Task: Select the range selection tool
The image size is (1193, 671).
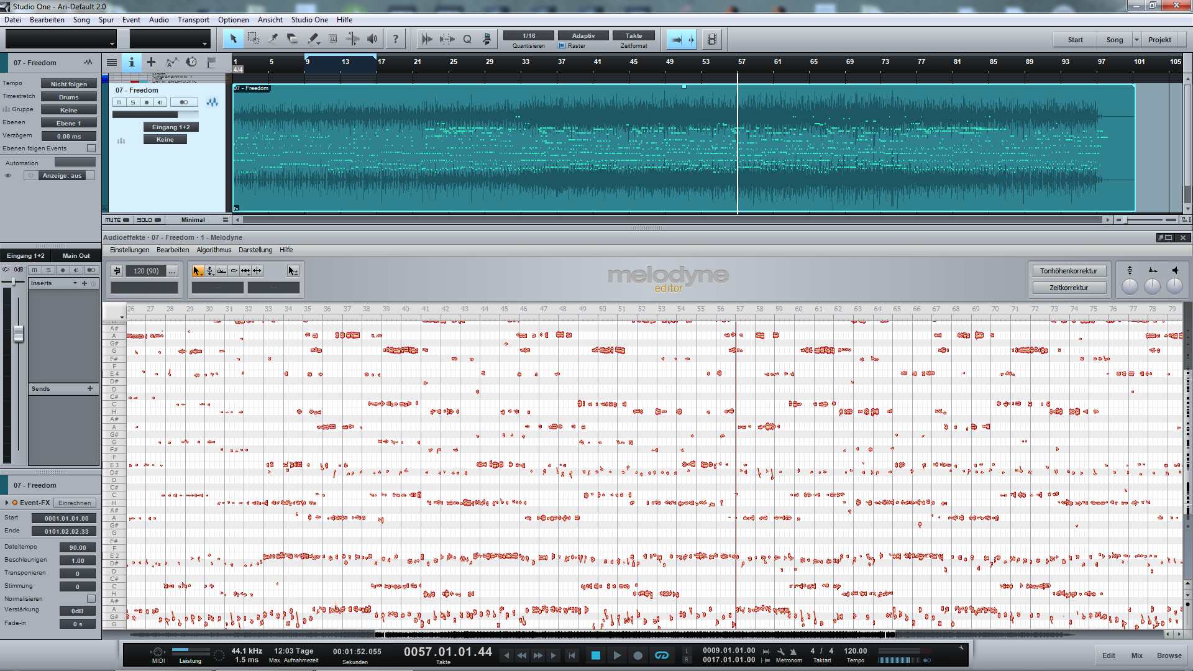Action: pos(253,39)
